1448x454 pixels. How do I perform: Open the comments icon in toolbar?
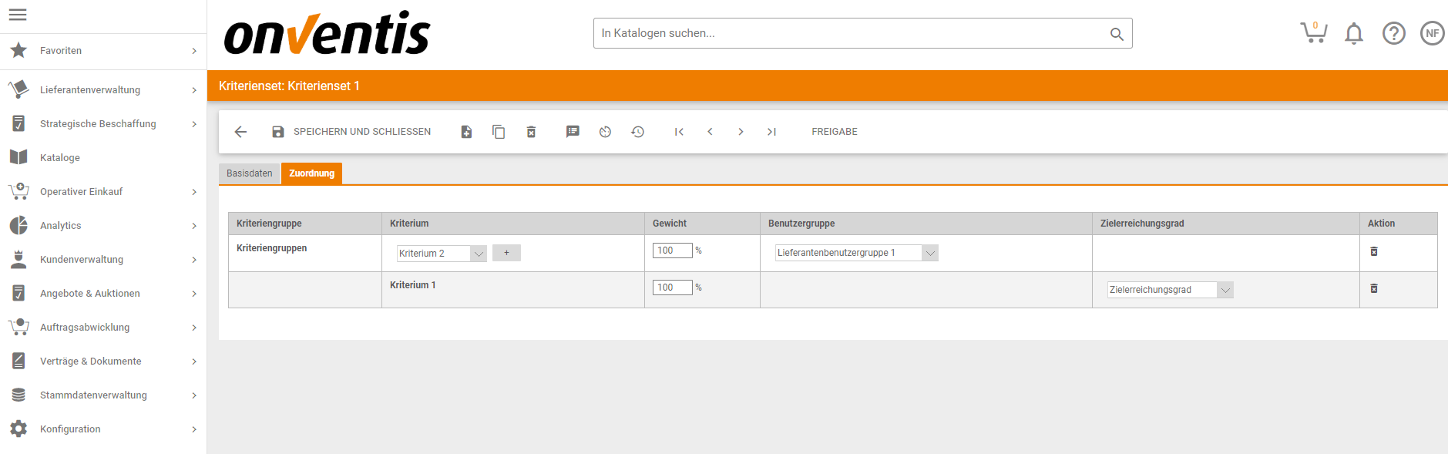click(x=573, y=132)
